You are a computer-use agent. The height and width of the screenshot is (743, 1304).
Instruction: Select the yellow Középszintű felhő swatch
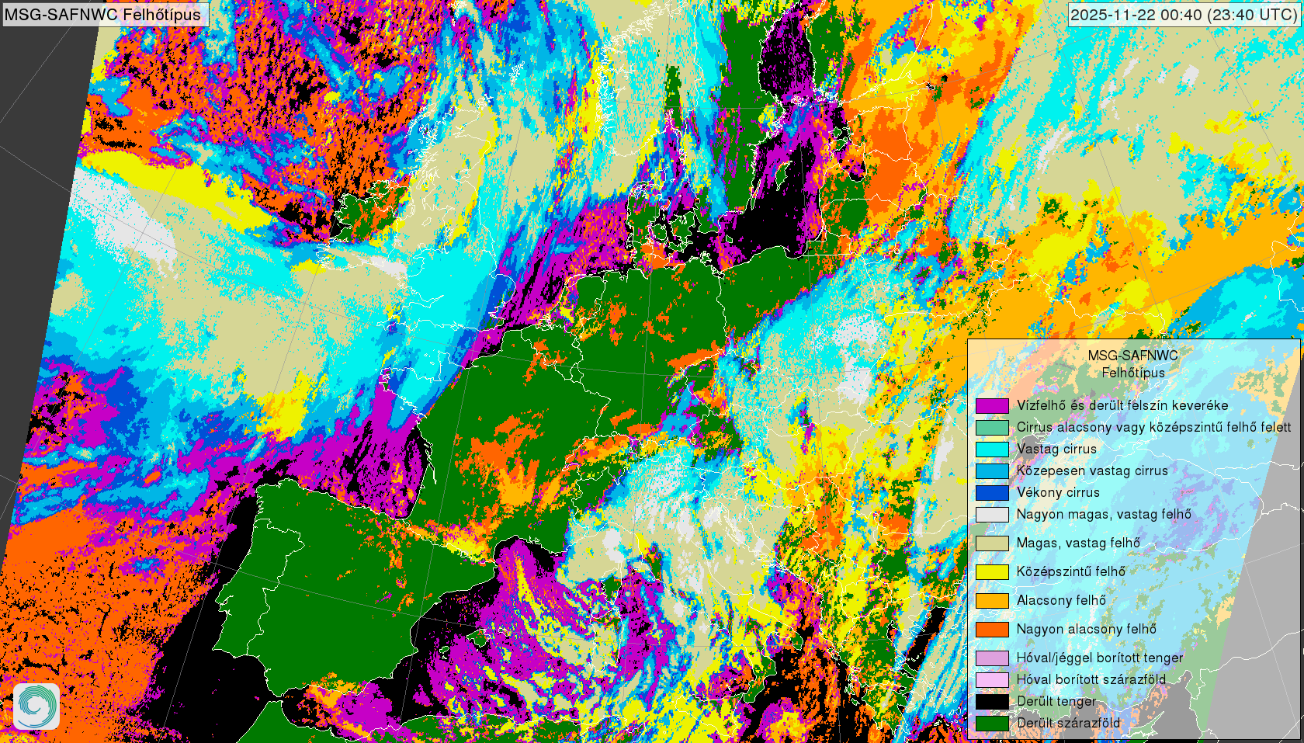[991, 571]
